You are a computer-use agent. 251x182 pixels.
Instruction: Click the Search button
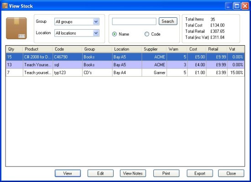[x=168, y=21]
